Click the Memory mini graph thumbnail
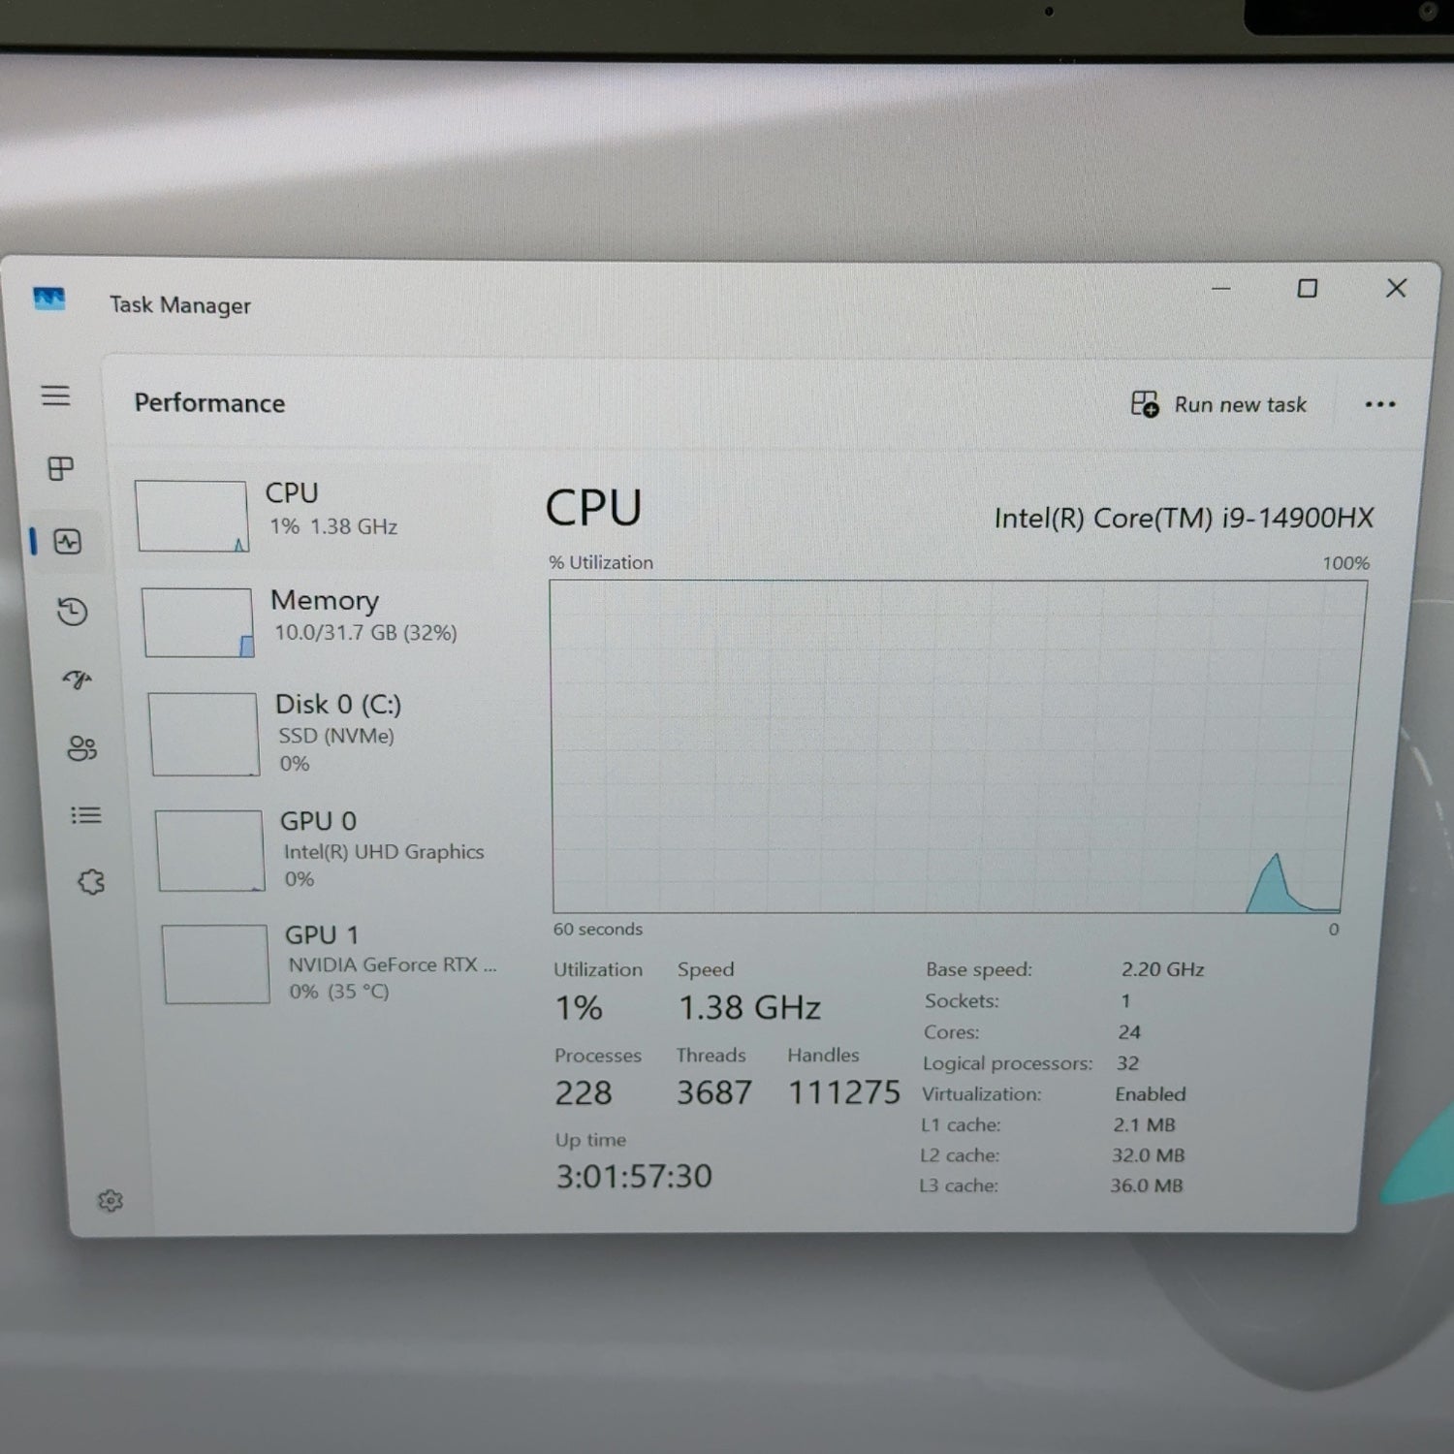This screenshot has height=1454, width=1454. [198, 622]
